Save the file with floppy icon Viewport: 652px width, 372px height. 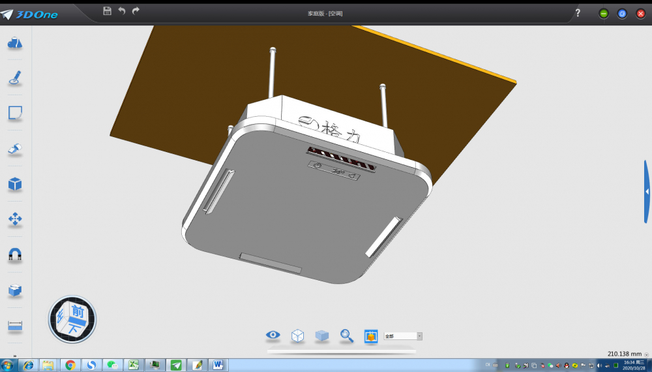[x=108, y=11]
